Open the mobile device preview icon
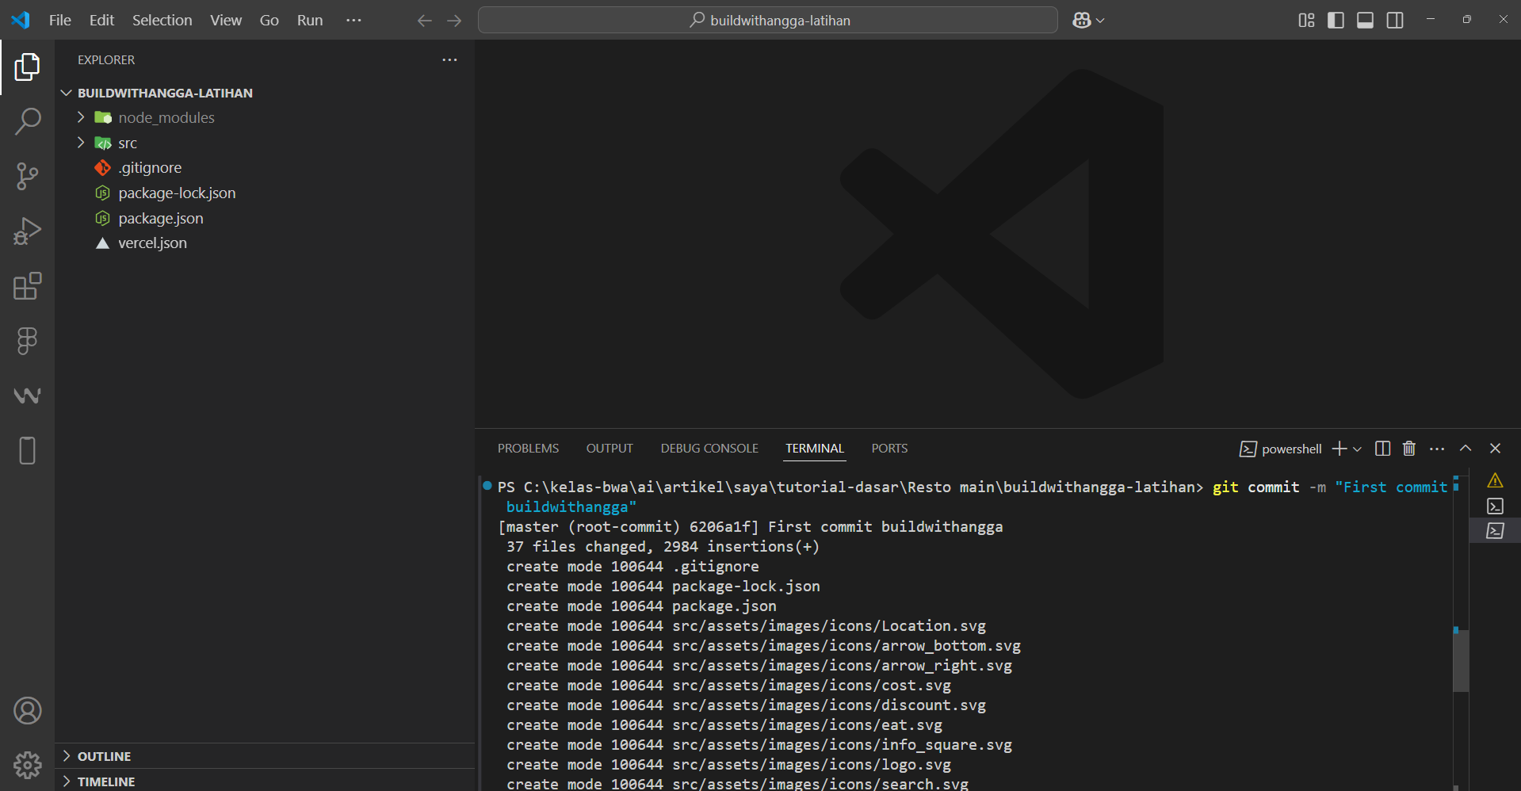 point(27,450)
